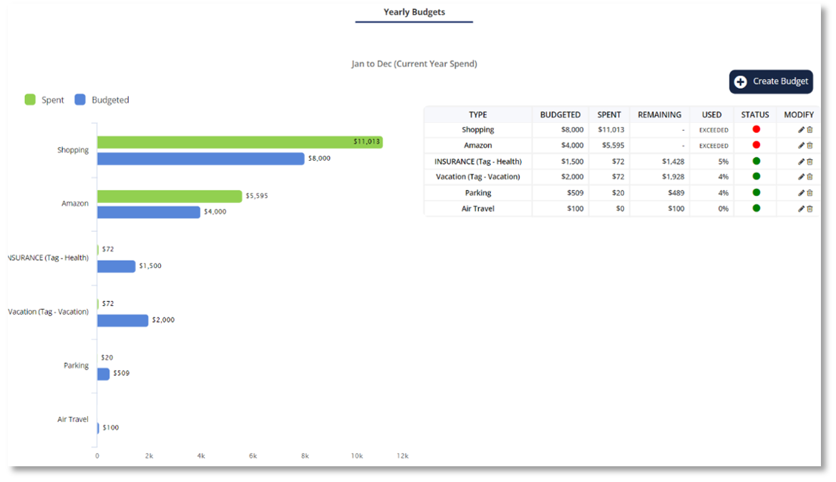This screenshot has height=482, width=836.
Task: Edit the INSURANCE (Tag - Health) budget
Action: (801, 162)
